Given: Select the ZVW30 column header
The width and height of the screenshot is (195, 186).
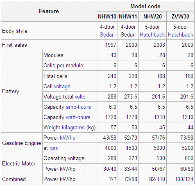Looking at the screenshot, I should (x=180, y=16).
